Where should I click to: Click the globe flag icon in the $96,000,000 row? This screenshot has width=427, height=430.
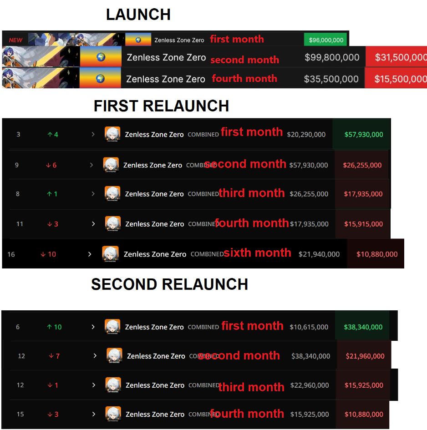tap(138, 40)
